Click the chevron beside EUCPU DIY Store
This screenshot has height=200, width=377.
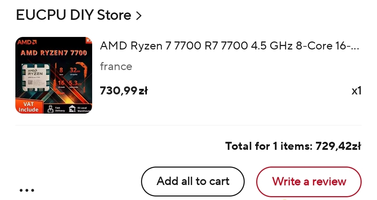[x=139, y=16]
